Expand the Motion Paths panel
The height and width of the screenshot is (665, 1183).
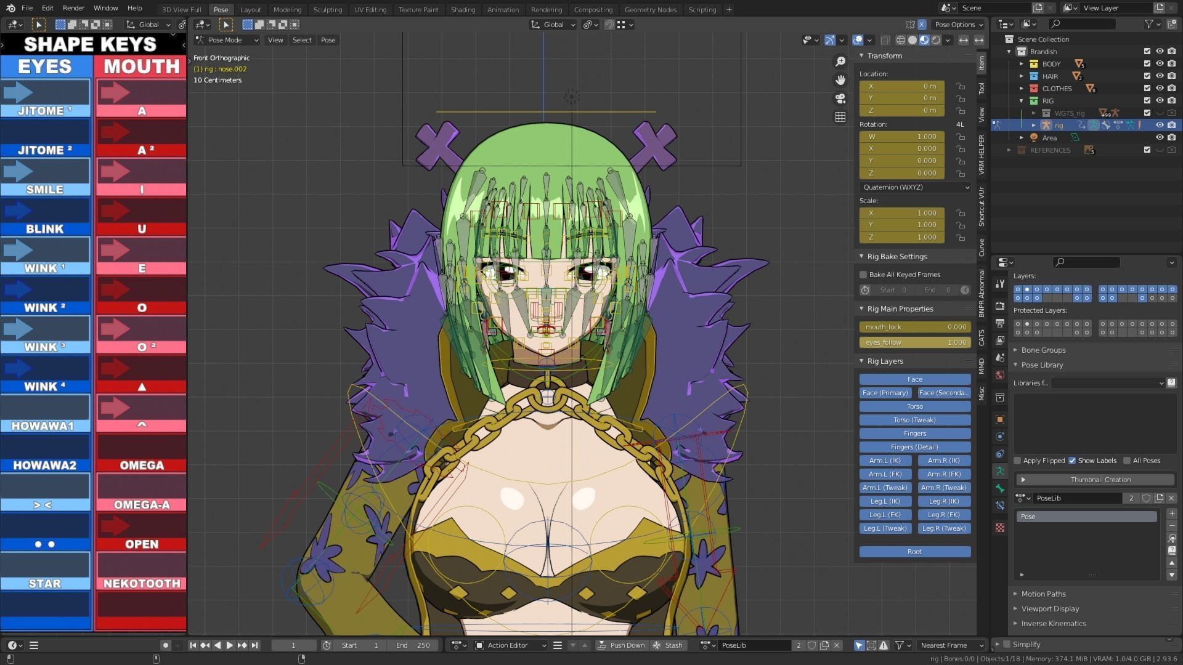point(1043,594)
